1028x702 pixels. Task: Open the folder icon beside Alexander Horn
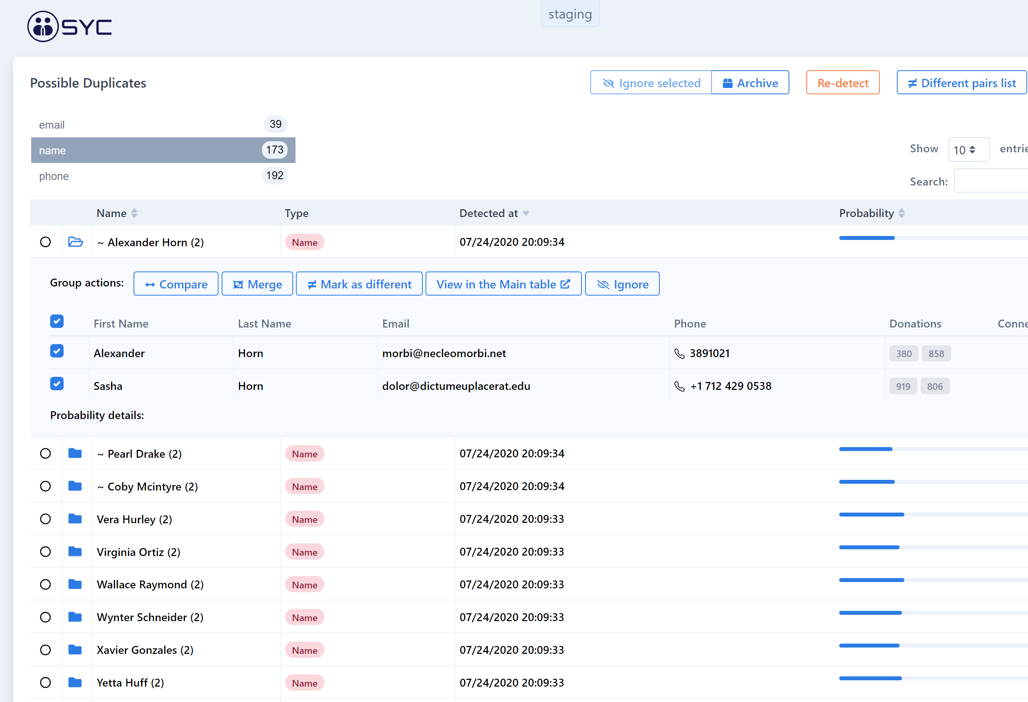pyautogui.click(x=75, y=242)
